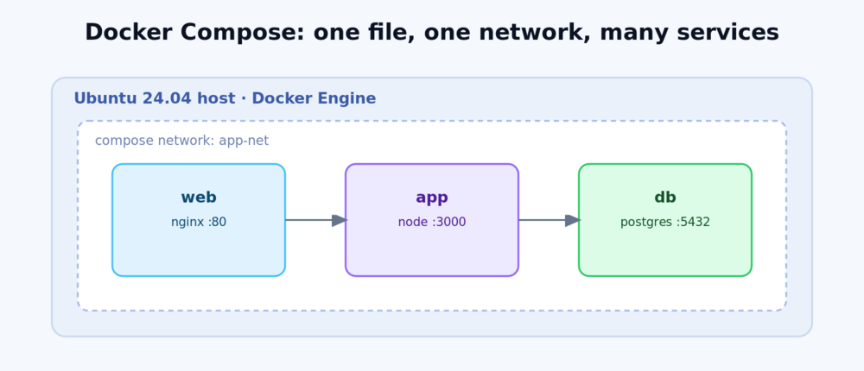Click 'compose network: app-net' label
864x371 pixels.
click(181, 141)
